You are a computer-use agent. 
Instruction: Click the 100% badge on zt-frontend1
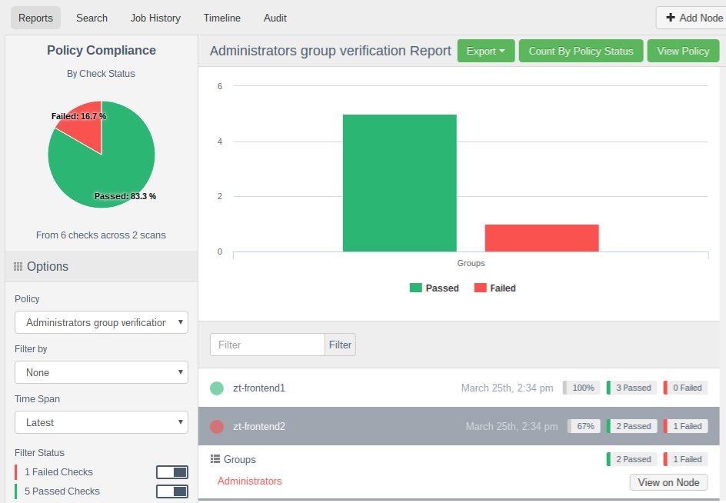click(582, 388)
